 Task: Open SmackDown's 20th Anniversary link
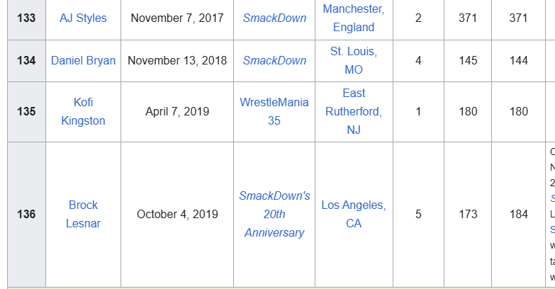point(274,214)
